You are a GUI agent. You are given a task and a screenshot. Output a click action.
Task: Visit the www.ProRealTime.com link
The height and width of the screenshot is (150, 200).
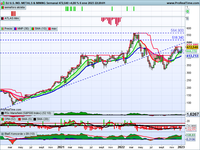click(183, 3)
